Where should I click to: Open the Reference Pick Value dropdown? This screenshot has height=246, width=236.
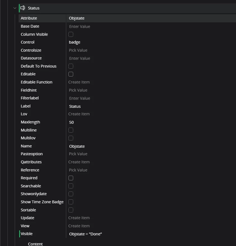[78, 170]
